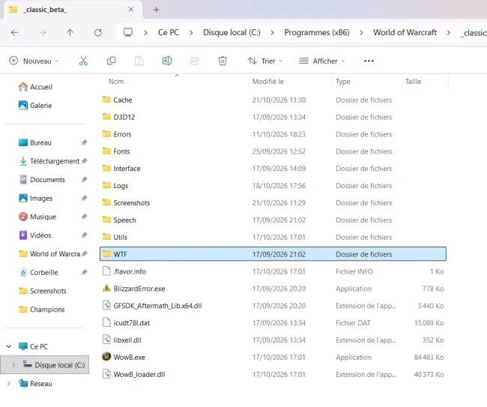Select the WTF folder
Screen dimensions: 487x407
(273, 254)
